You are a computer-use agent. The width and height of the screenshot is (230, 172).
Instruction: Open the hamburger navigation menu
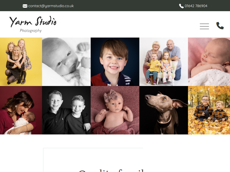coord(204,26)
